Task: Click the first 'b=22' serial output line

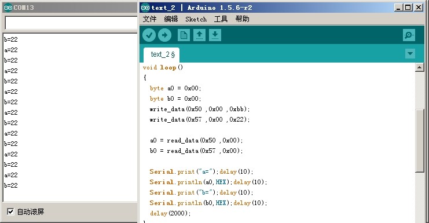Action: click(x=11, y=39)
